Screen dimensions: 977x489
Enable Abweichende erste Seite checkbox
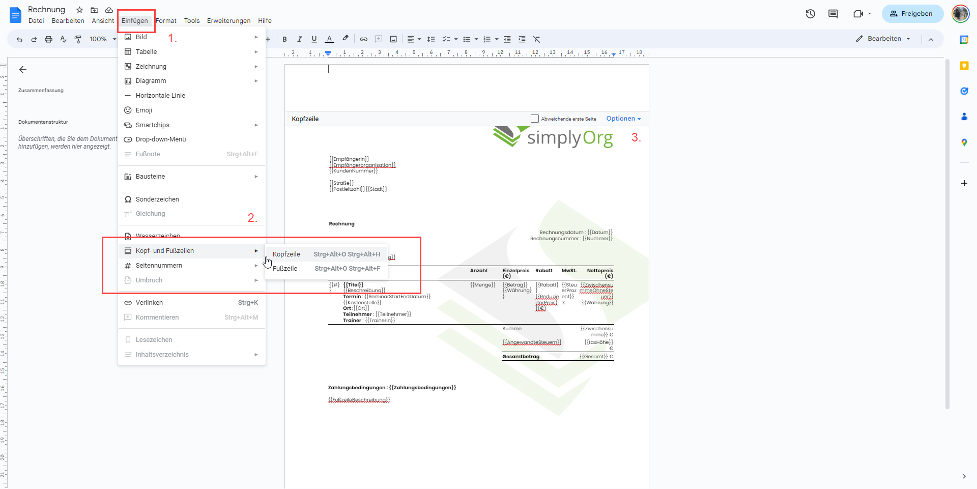[534, 119]
